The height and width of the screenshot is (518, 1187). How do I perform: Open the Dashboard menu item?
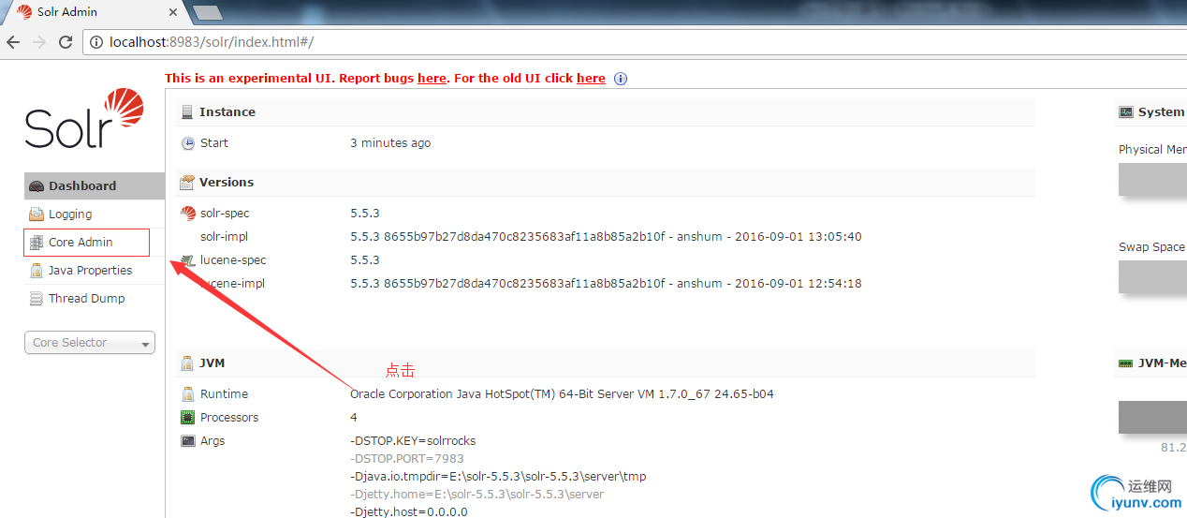point(94,185)
